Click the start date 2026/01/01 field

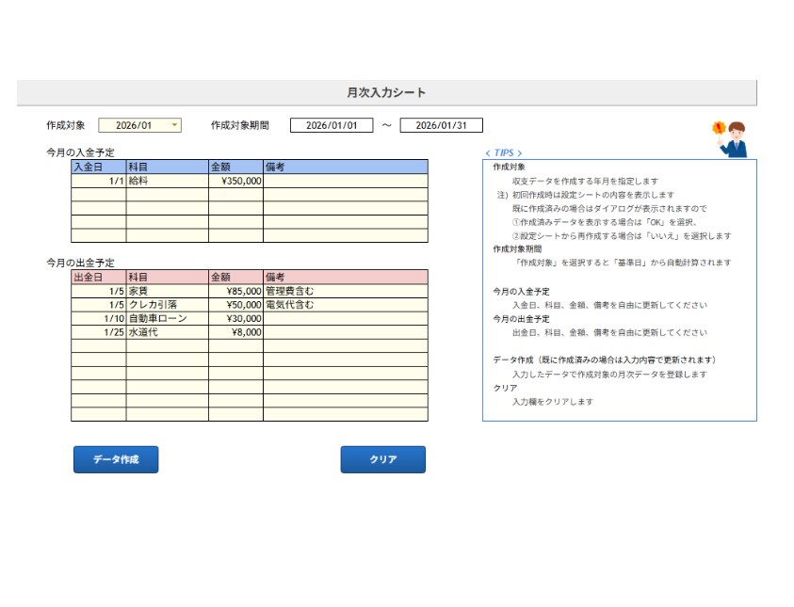[x=332, y=125]
